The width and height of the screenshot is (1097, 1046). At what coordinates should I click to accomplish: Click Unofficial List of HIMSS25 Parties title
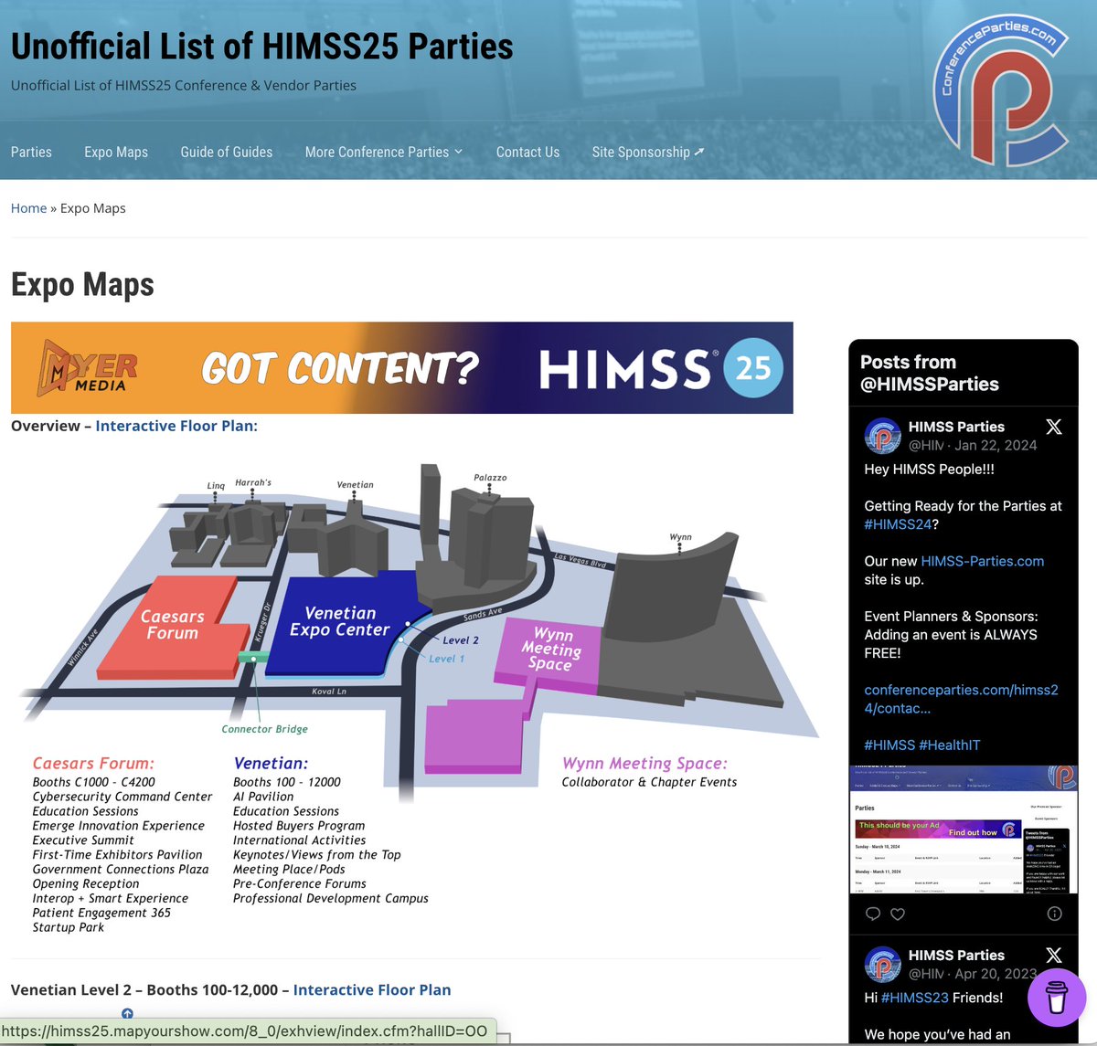pyautogui.click(x=262, y=46)
